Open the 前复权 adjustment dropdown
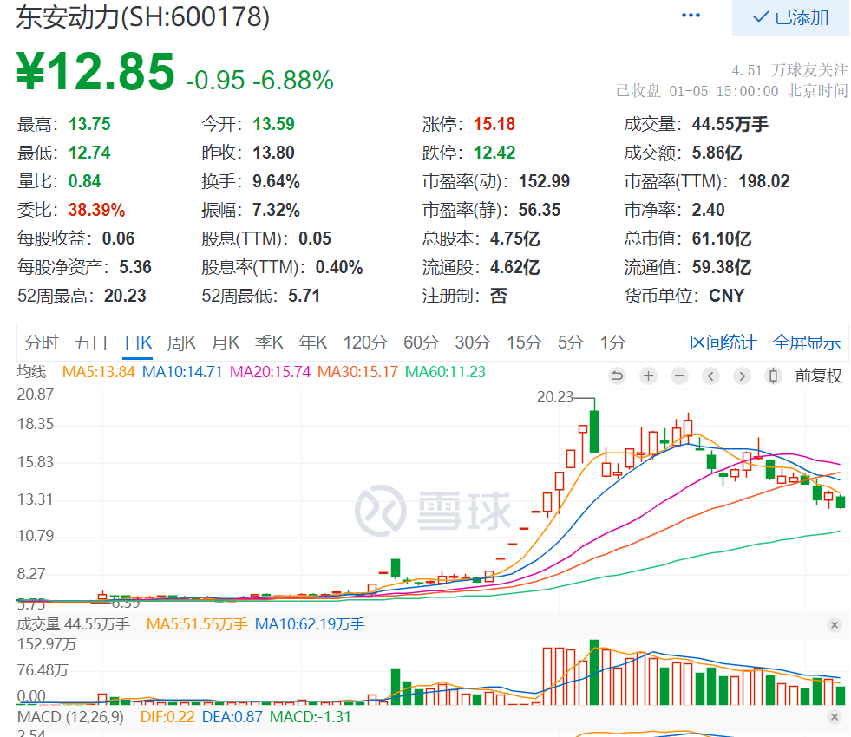The image size is (851, 737). click(818, 375)
